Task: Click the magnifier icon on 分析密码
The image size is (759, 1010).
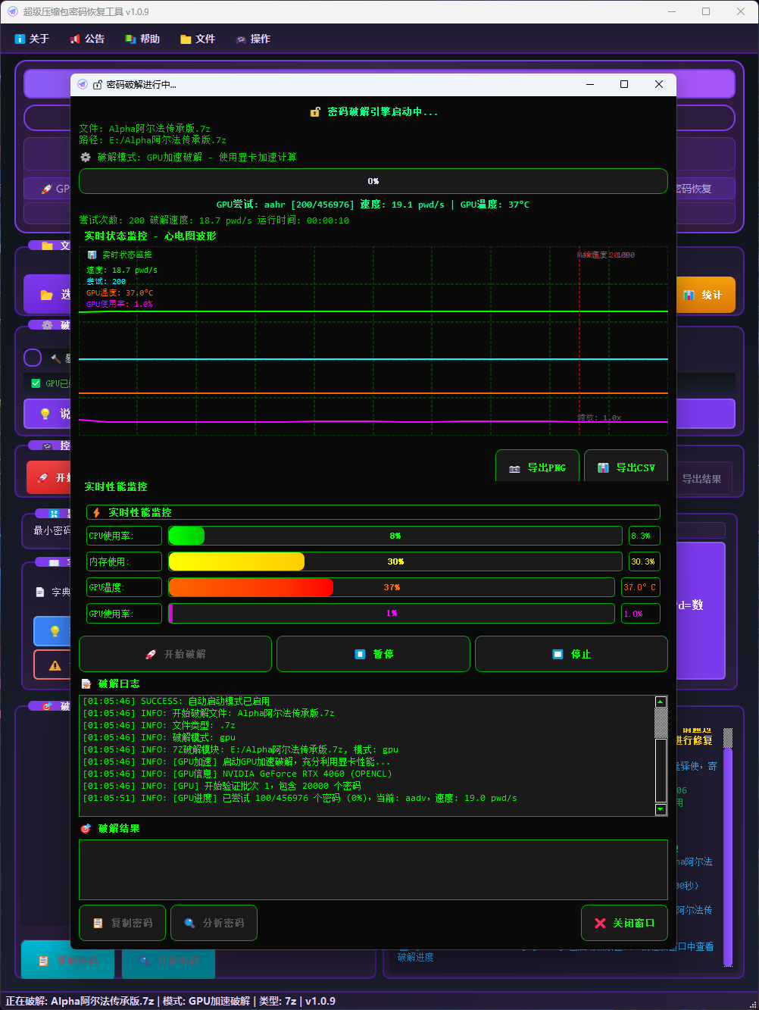Action: tap(189, 923)
